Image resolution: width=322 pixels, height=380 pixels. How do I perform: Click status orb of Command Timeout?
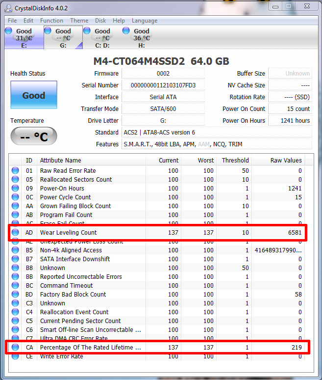(15, 285)
